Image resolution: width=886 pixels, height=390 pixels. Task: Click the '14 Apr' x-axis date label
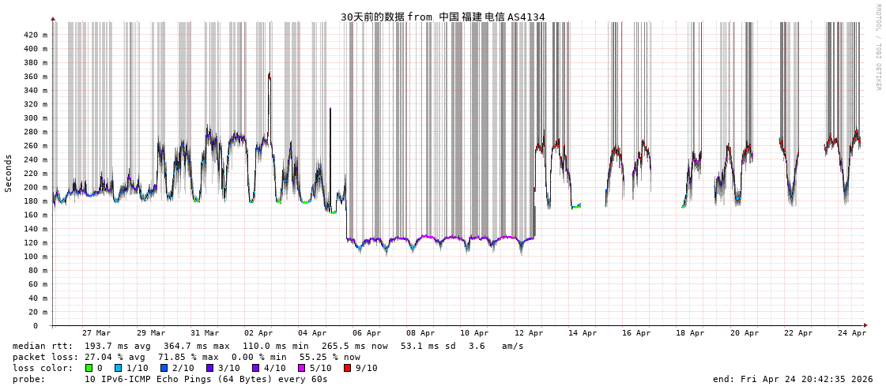(582, 333)
